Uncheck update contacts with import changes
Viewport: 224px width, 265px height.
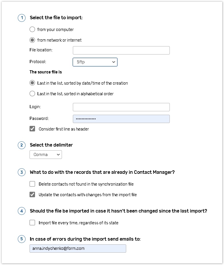click(x=32, y=195)
